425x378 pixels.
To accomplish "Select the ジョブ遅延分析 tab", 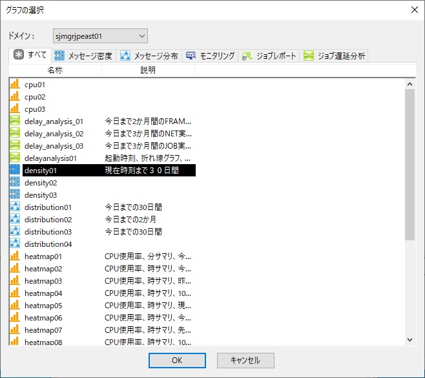I will (x=334, y=56).
